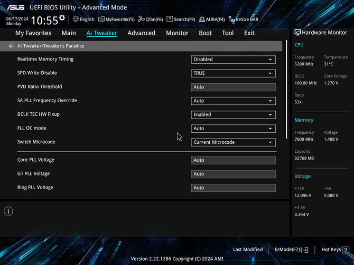Switch to My Favorites tab
354x265 pixels.
pos(33,33)
